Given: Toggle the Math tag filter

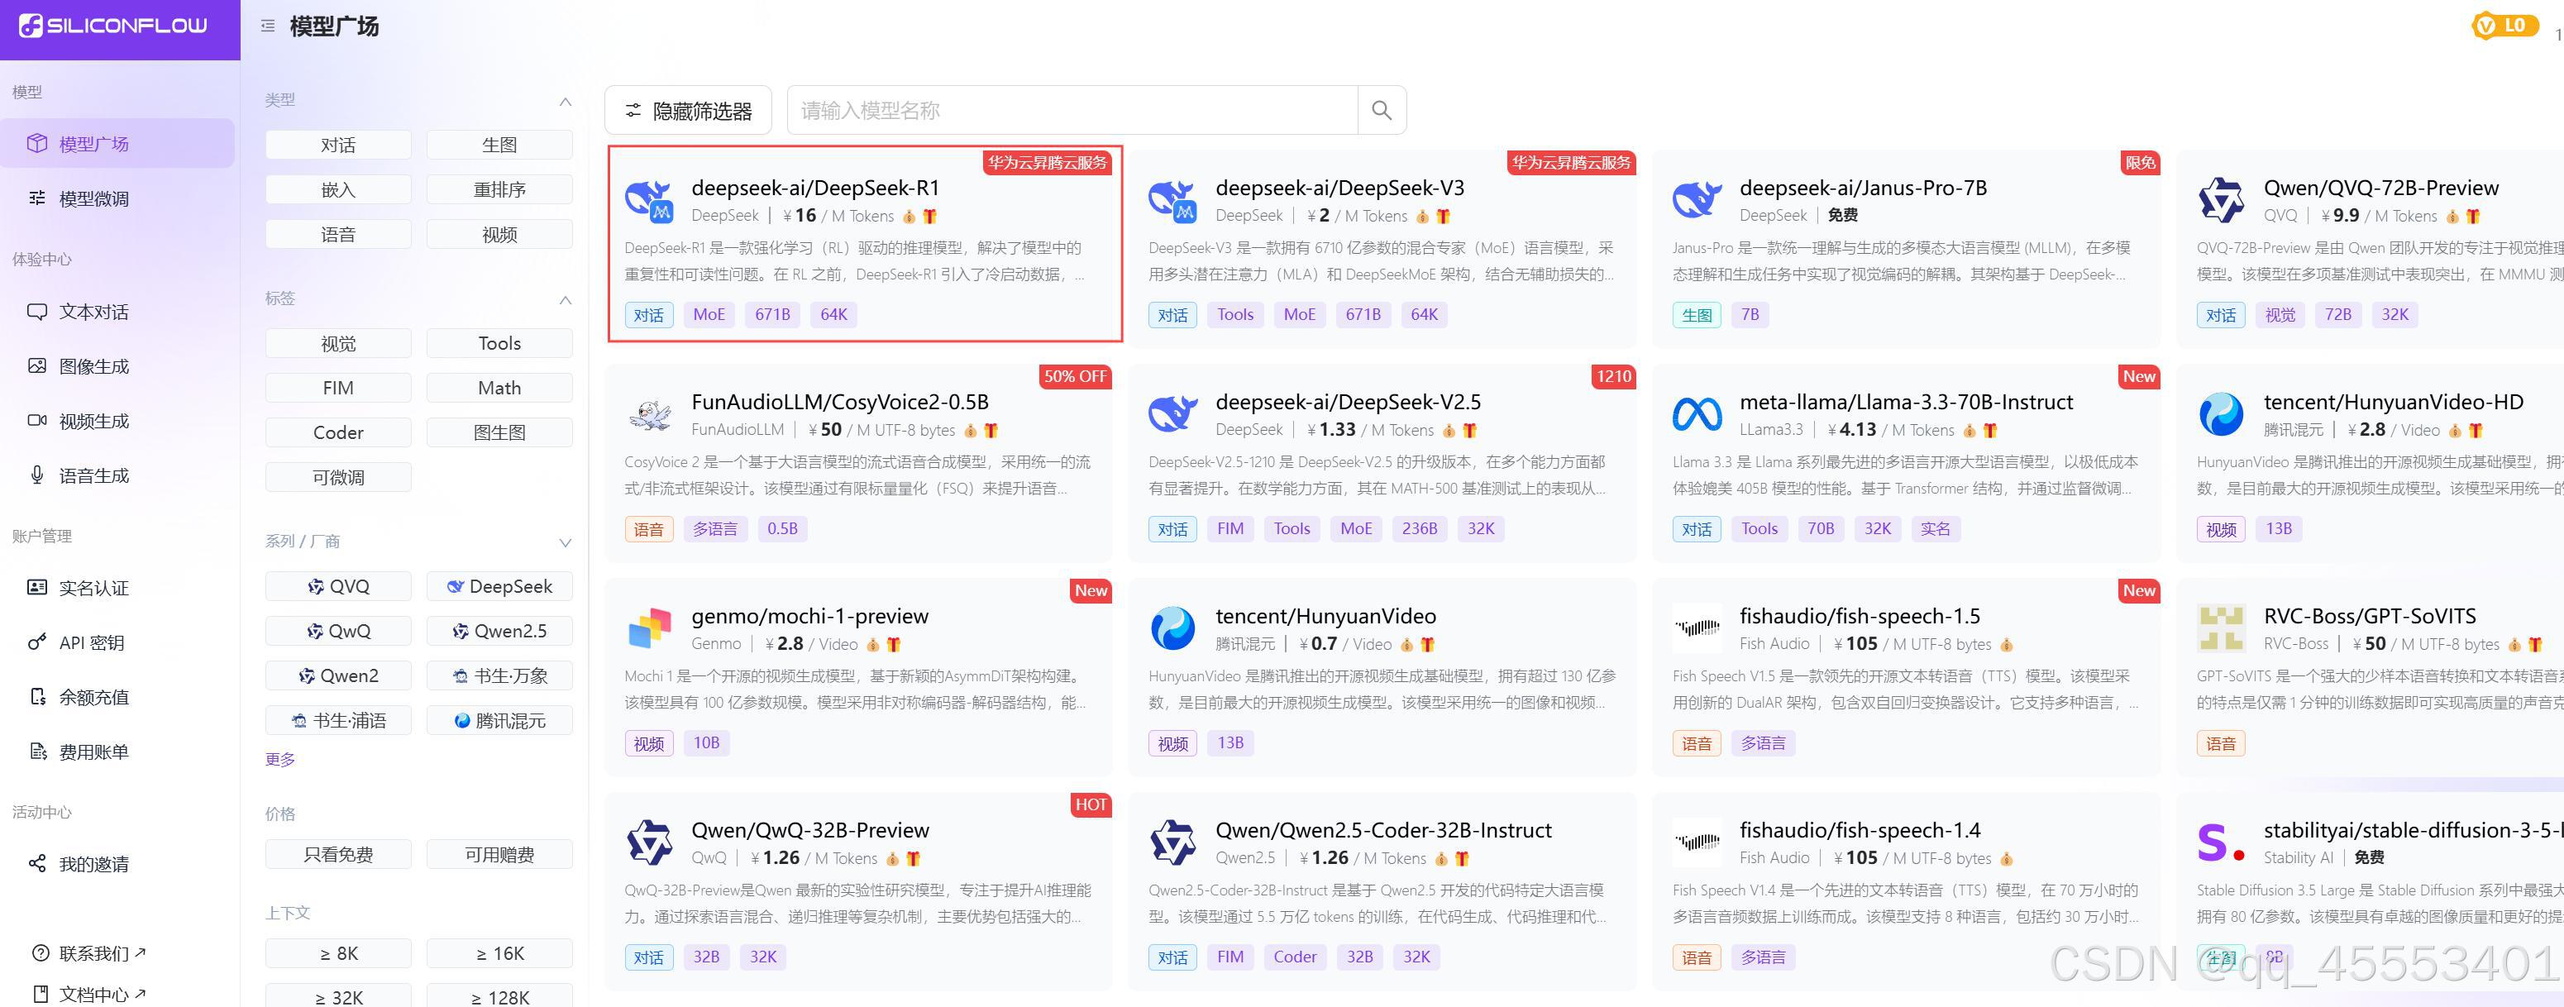Looking at the screenshot, I should click(499, 388).
